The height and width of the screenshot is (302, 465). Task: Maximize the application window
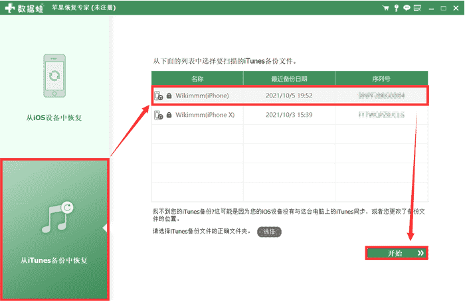click(443, 9)
